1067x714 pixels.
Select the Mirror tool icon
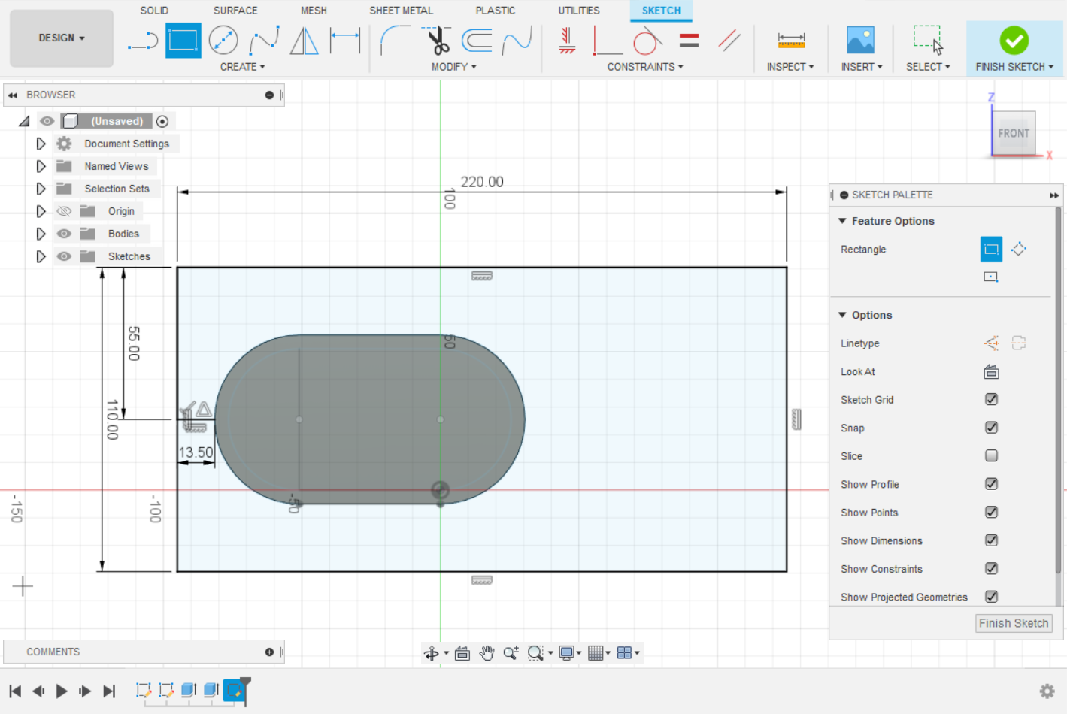tap(304, 40)
